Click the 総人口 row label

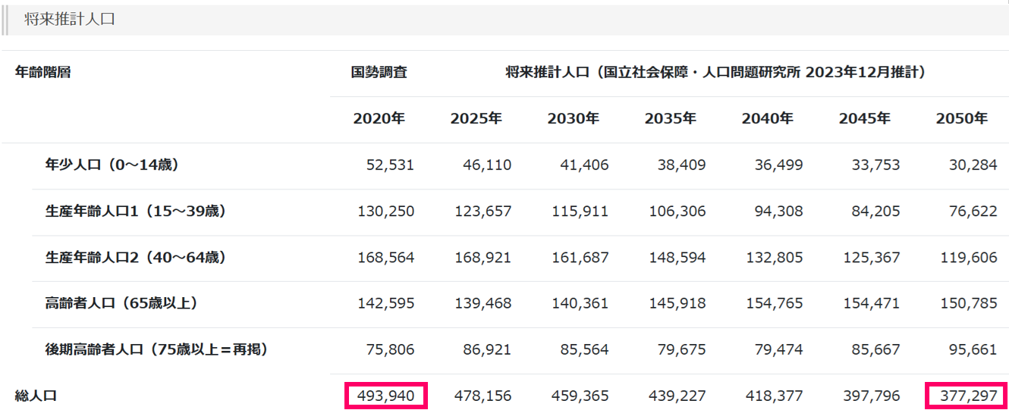(36, 396)
